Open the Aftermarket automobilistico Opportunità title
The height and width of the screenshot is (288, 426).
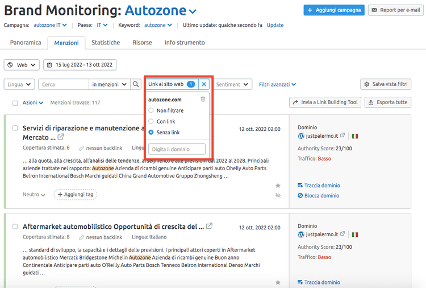coord(113,227)
